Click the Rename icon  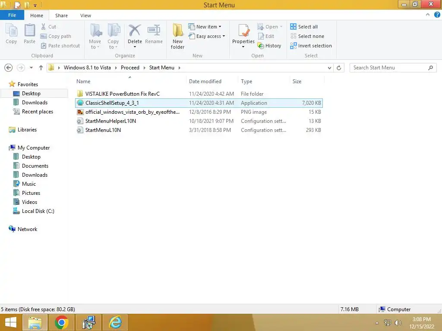pos(154,30)
